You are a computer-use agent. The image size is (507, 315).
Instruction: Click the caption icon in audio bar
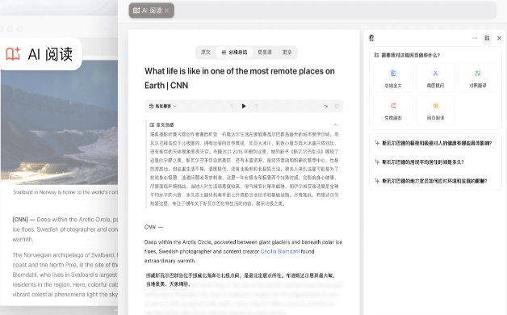click(x=337, y=106)
